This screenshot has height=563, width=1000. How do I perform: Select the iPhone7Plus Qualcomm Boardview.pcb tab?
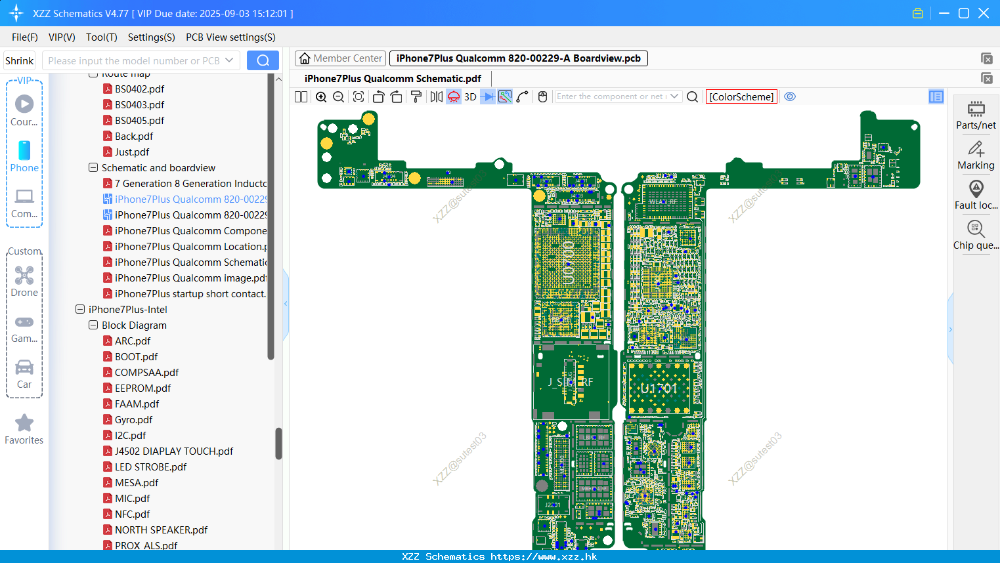click(519, 58)
